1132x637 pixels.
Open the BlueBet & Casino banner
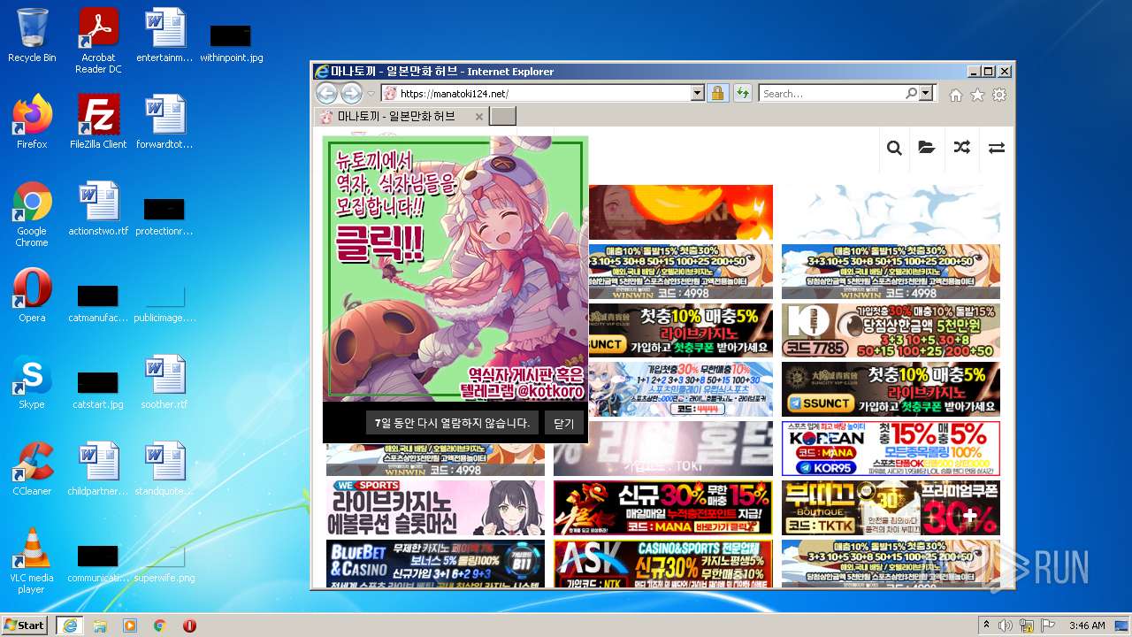tap(435, 564)
